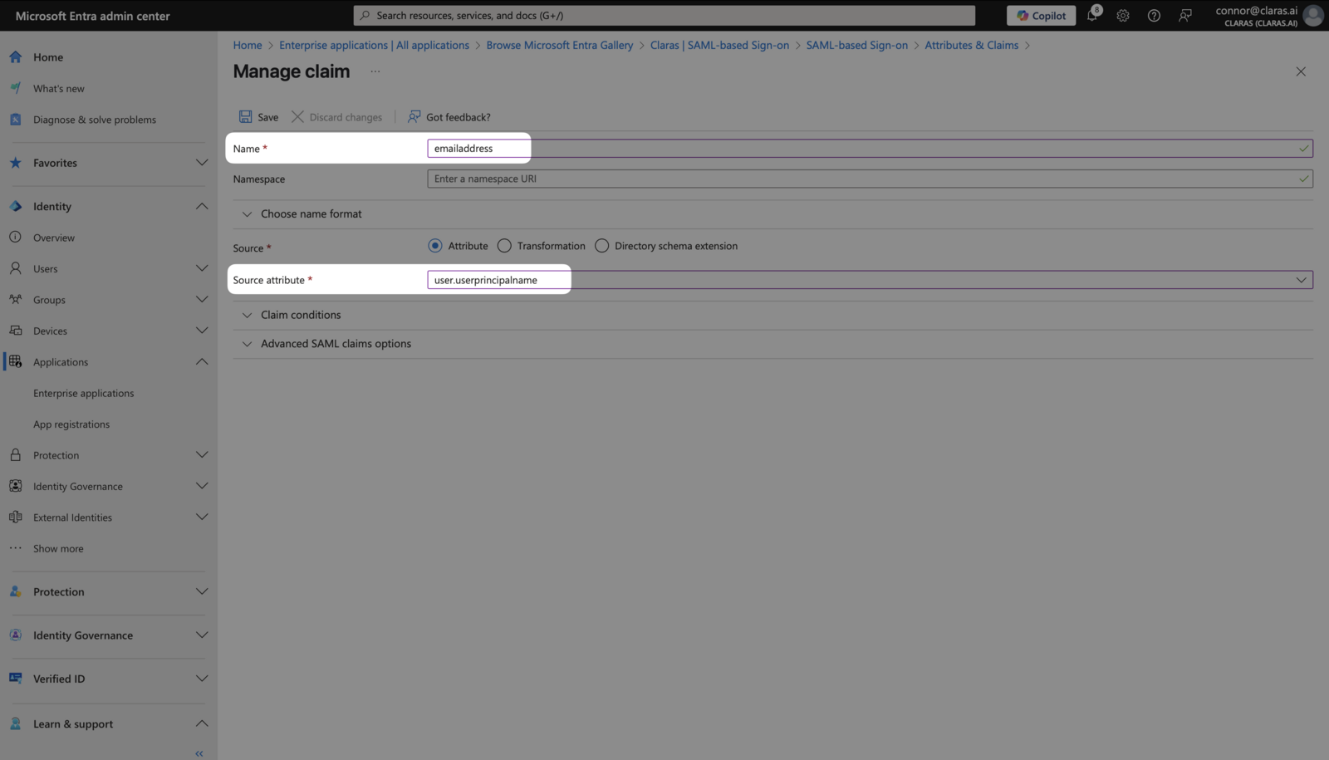
Task: Open Enterprise applications in sidebar
Action: tap(83, 393)
